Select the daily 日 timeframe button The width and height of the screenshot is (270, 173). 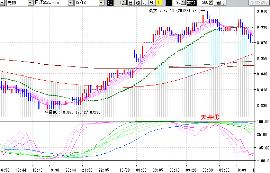click(x=130, y=3)
